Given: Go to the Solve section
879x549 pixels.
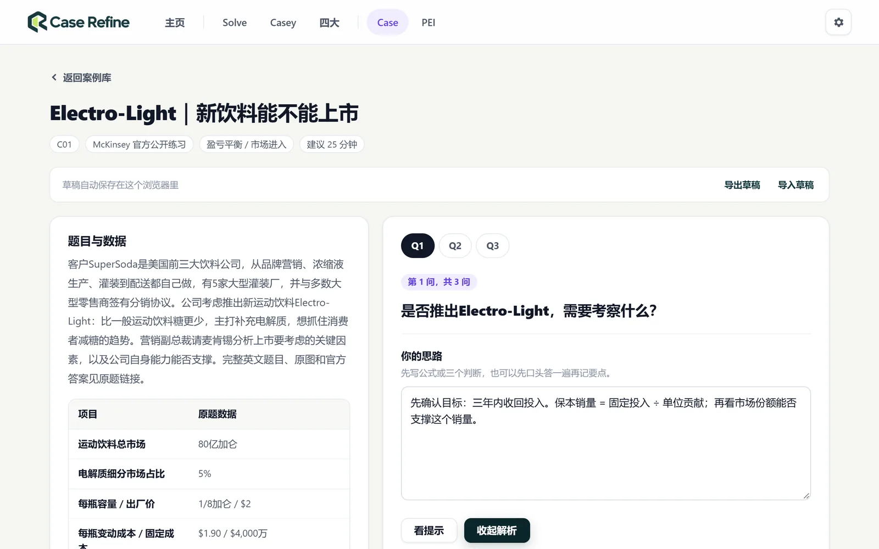Looking at the screenshot, I should (235, 23).
